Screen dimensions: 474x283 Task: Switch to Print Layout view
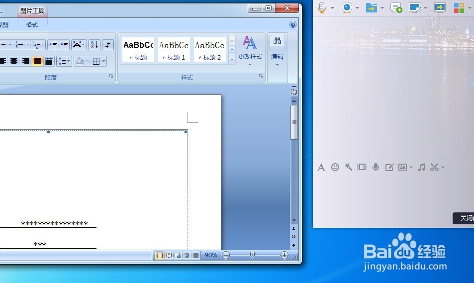tap(160, 256)
